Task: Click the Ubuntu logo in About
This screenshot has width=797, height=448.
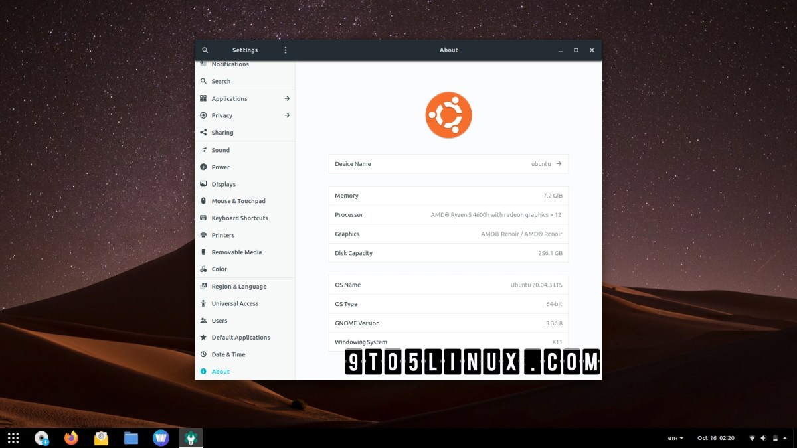Action: pos(448,115)
